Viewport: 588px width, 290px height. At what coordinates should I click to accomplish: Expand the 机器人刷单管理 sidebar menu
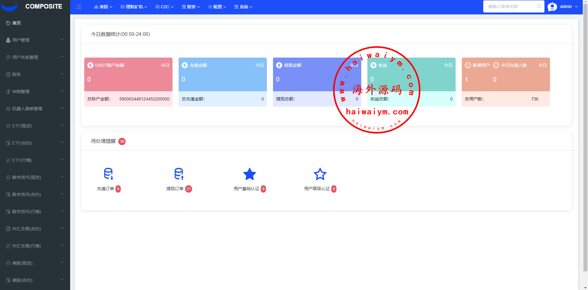pos(35,109)
